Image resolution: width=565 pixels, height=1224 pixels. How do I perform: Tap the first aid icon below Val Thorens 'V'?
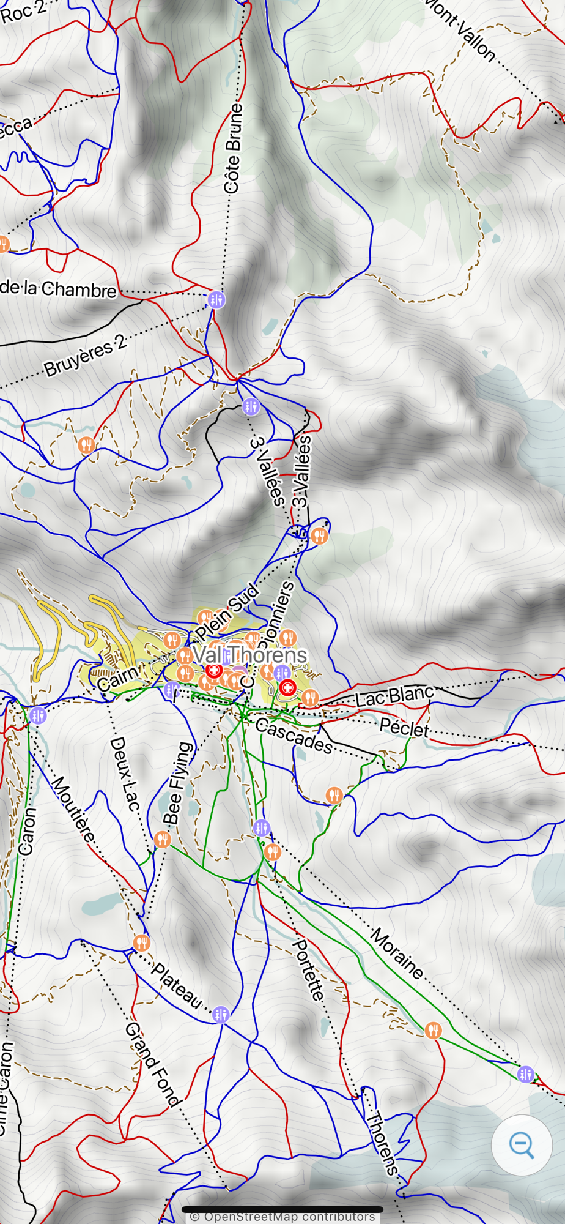(213, 671)
